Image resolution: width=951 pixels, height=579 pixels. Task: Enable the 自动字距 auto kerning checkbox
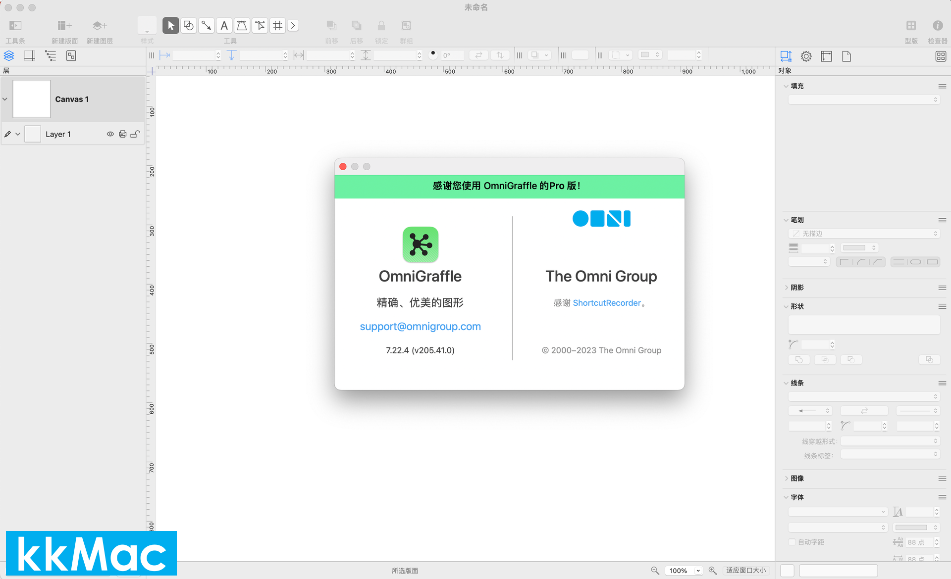tap(792, 542)
